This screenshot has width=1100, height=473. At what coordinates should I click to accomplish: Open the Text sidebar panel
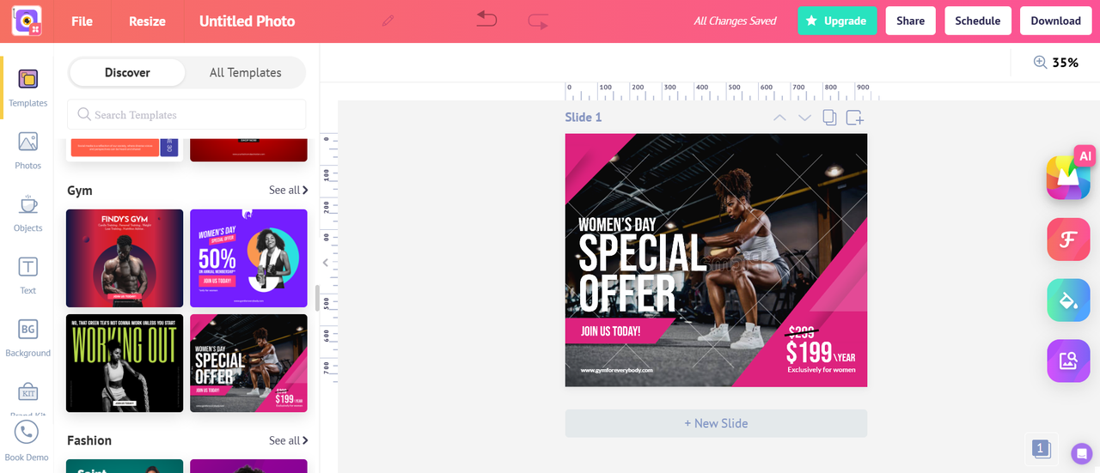(x=27, y=276)
